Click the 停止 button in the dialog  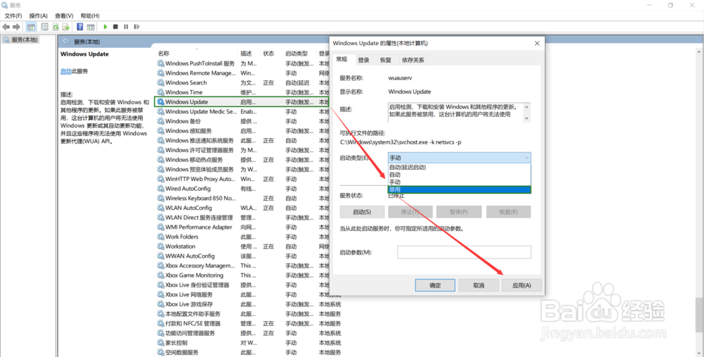coord(410,212)
